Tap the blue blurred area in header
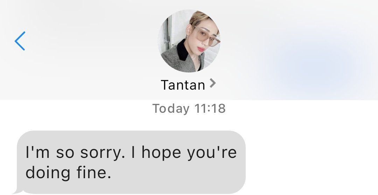The image size is (378, 195). pyautogui.click(x=313, y=63)
